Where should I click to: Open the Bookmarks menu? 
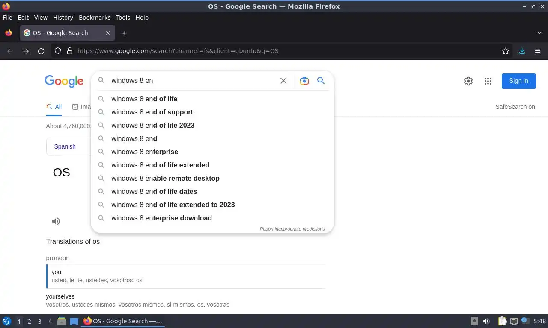95,18
